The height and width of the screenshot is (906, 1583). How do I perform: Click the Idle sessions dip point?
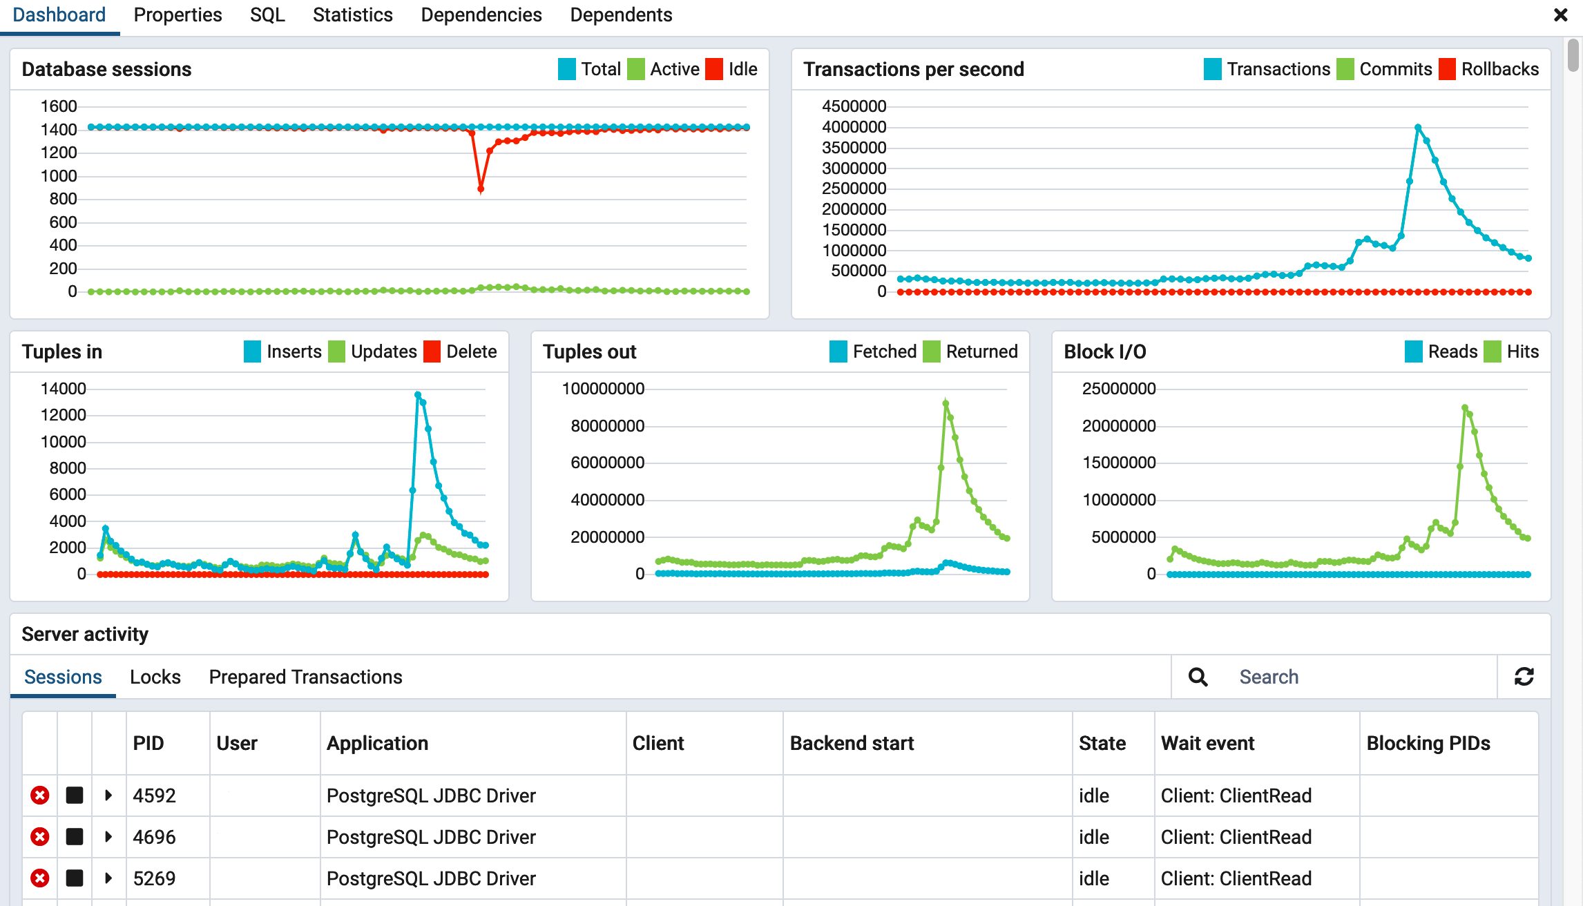[481, 189]
